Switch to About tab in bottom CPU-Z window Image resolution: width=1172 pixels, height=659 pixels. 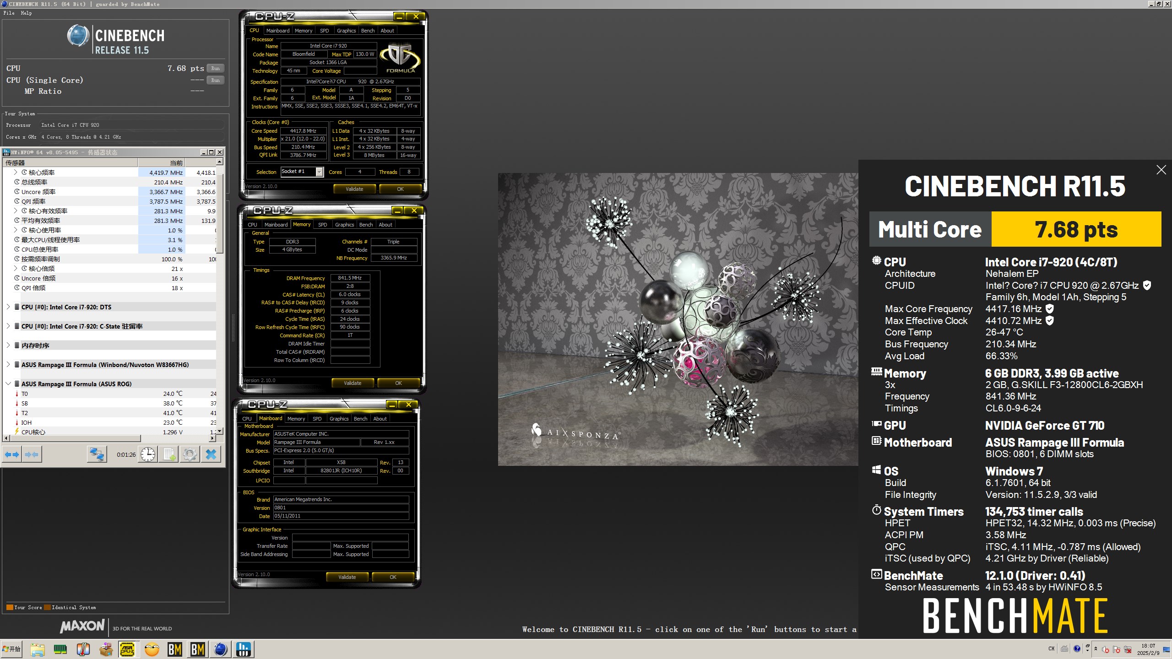(x=380, y=419)
